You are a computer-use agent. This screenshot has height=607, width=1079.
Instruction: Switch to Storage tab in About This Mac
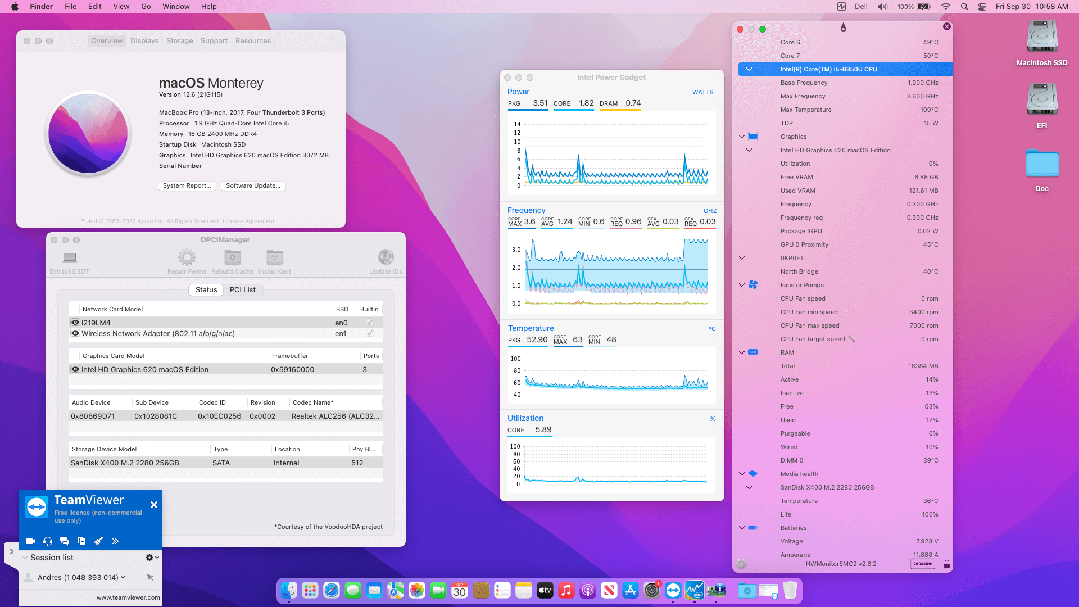pos(179,41)
